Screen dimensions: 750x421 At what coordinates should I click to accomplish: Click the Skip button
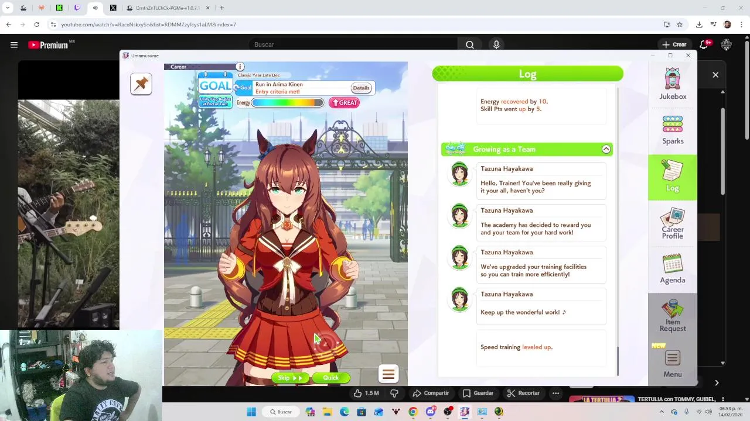point(289,378)
